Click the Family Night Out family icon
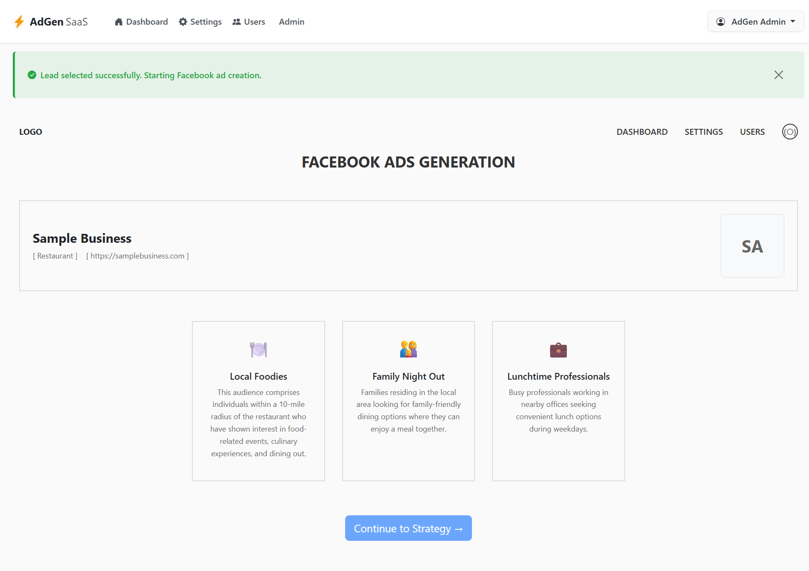809x571 pixels. pos(409,349)
